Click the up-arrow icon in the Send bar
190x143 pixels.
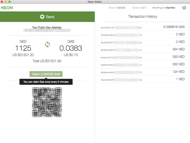click(x=42, y=17)
